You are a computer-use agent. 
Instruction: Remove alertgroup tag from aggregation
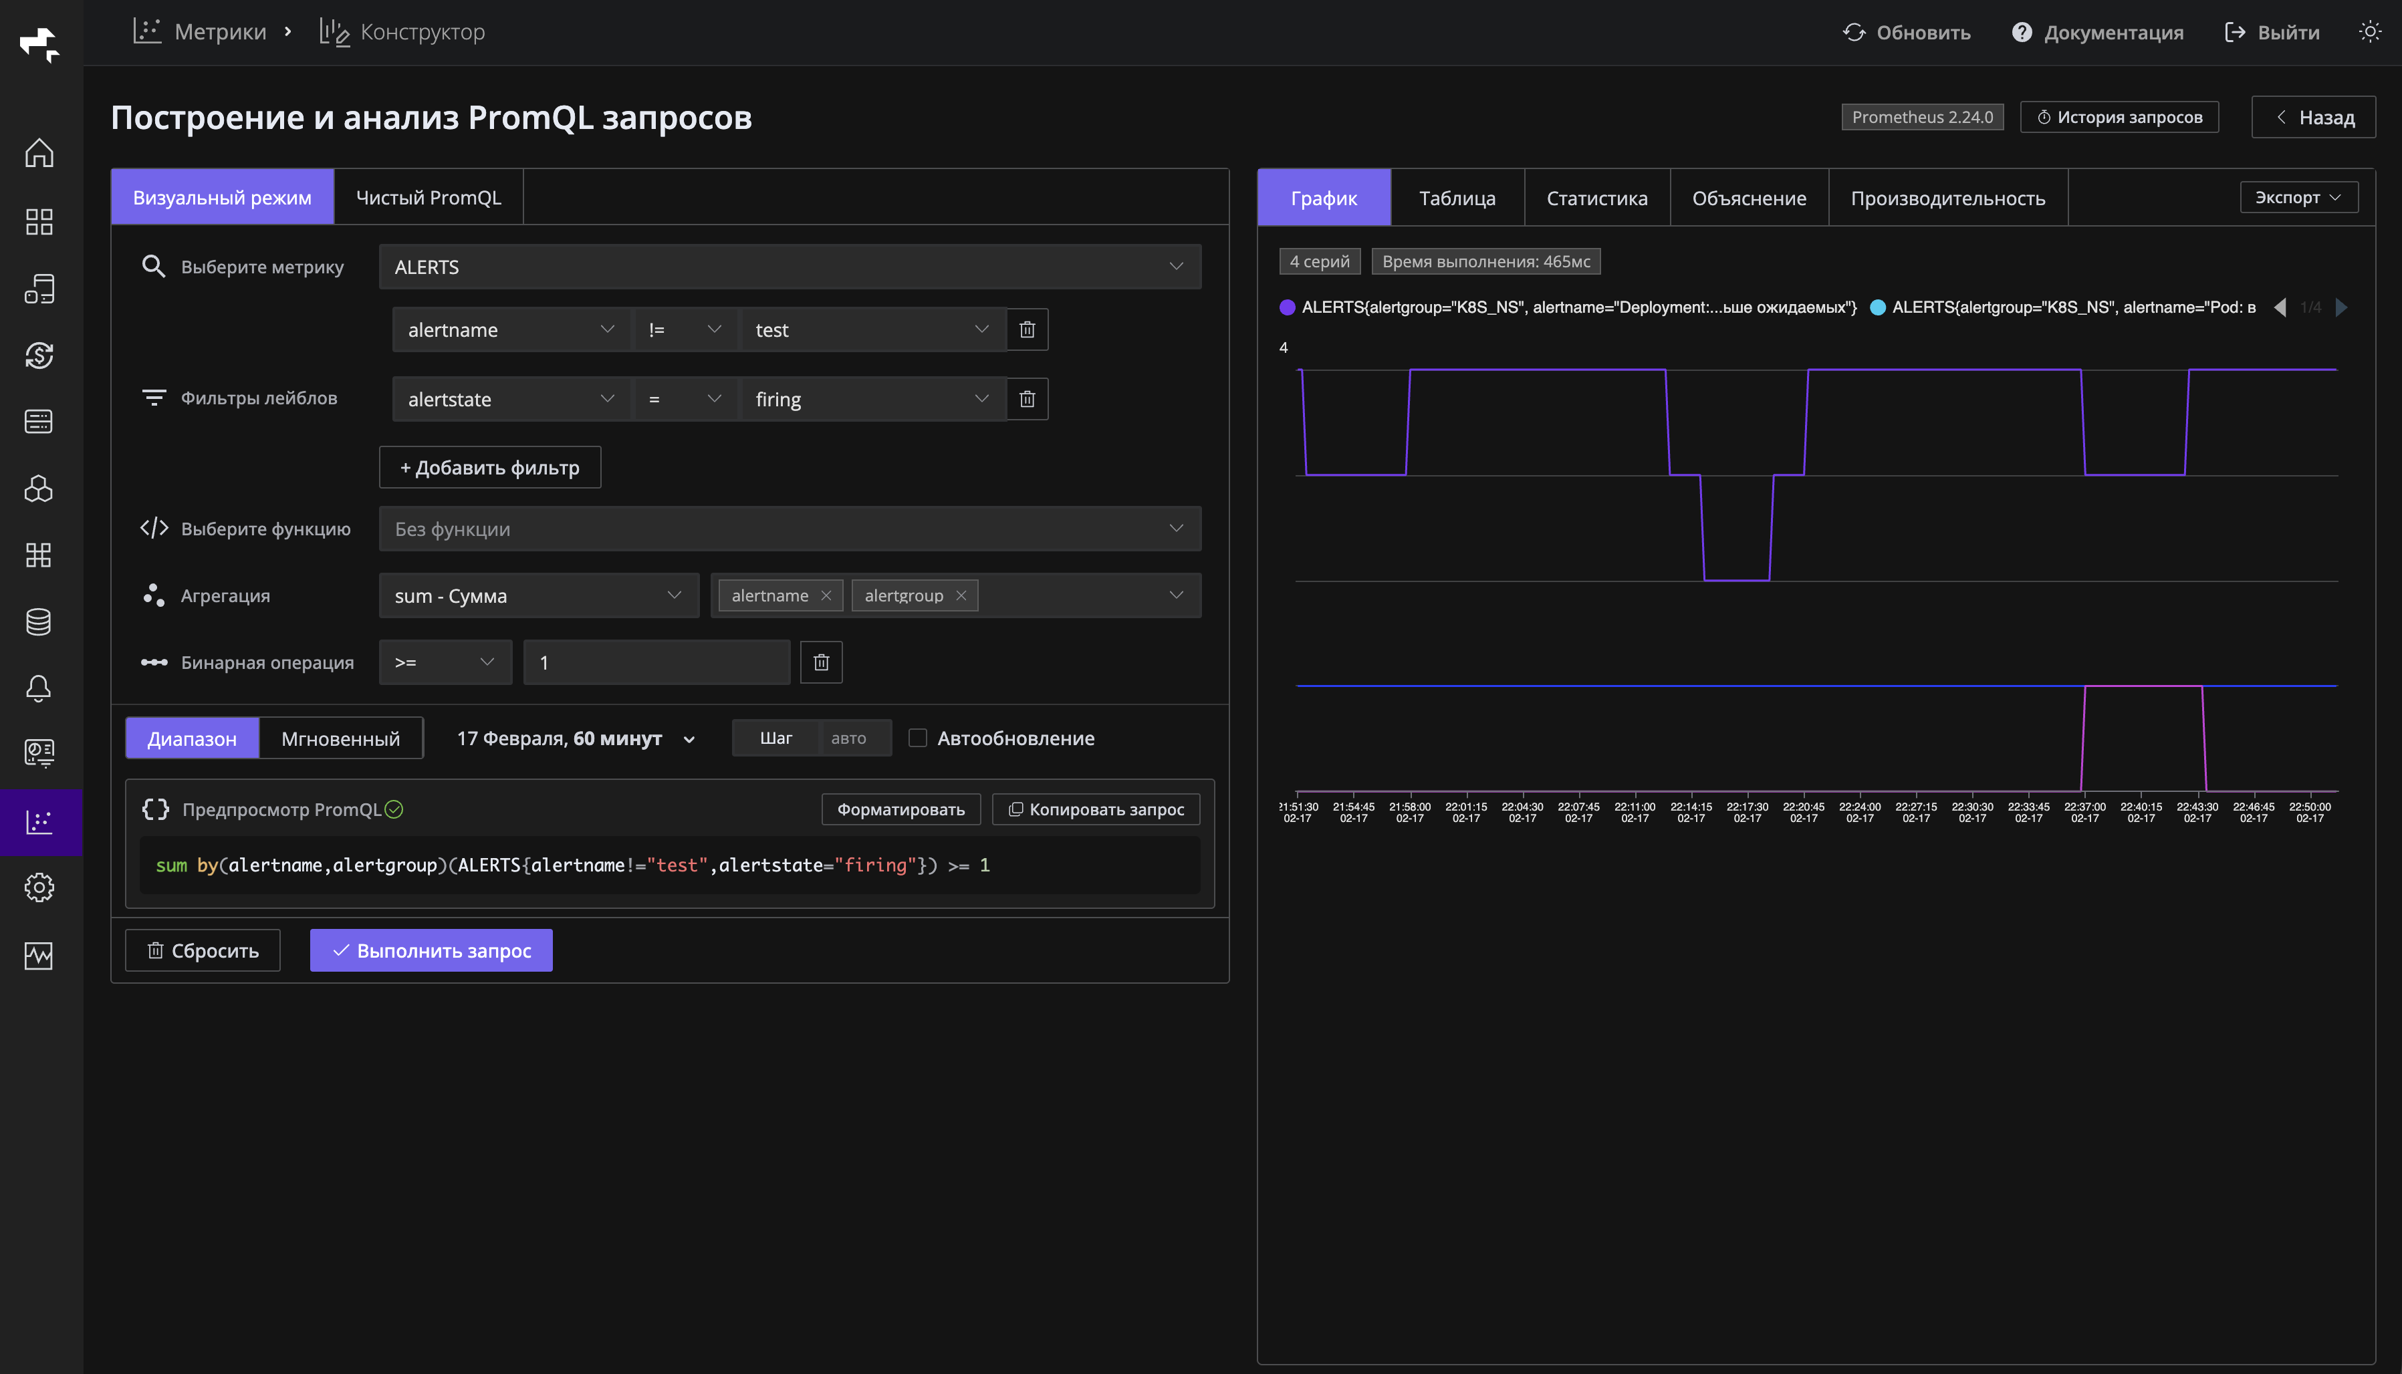pos(961,595)
